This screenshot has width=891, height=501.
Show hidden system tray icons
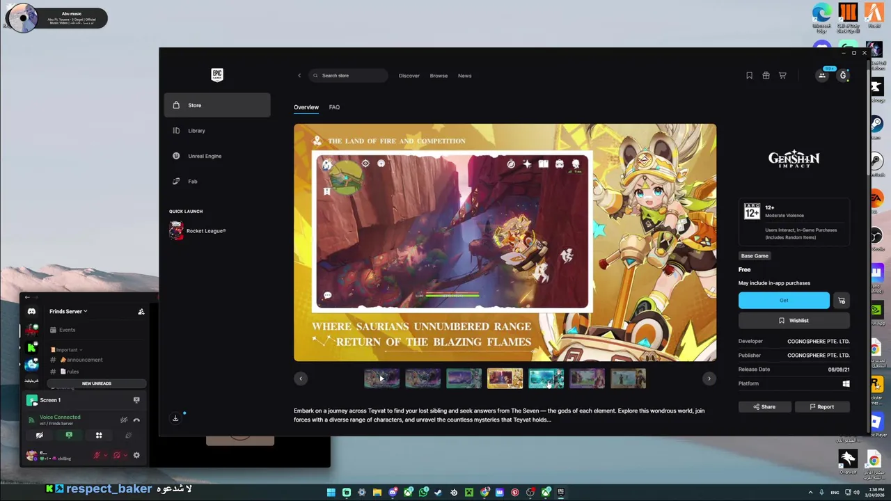(810, 493)
